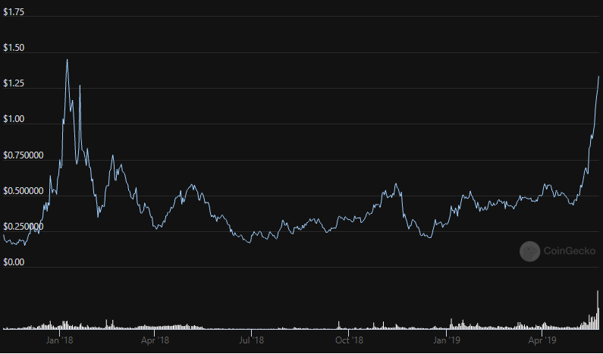Click the $0.00 price axis label
The height and width of the screenshot is (354, 603).
pos(14,262)
